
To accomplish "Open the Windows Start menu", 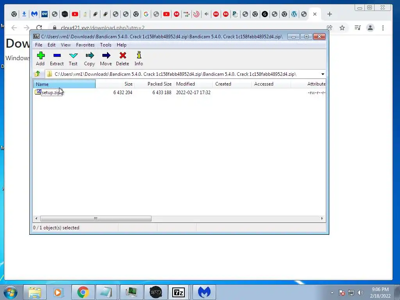I will (11, 292).
